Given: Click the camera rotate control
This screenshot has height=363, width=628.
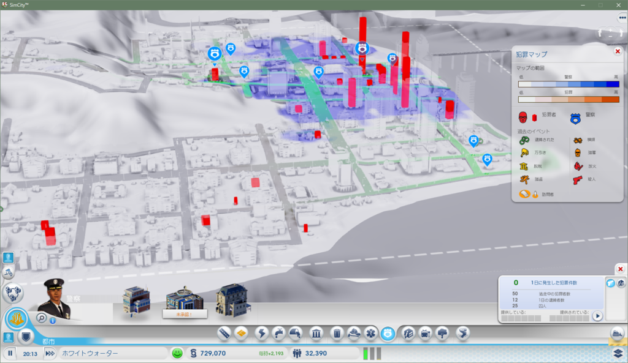Looking at the screenshot, I should [x=610, y=33].
